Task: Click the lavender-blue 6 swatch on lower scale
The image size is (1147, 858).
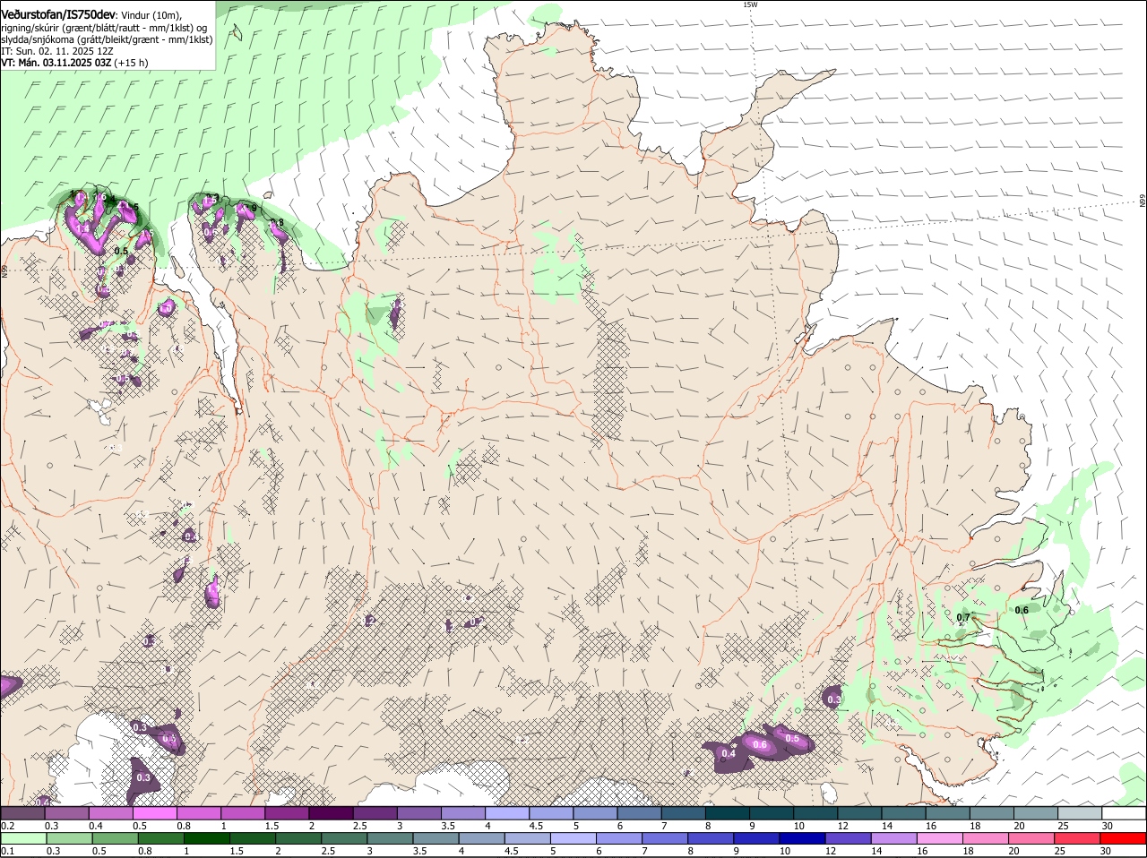Action: (x=618, y=839)
